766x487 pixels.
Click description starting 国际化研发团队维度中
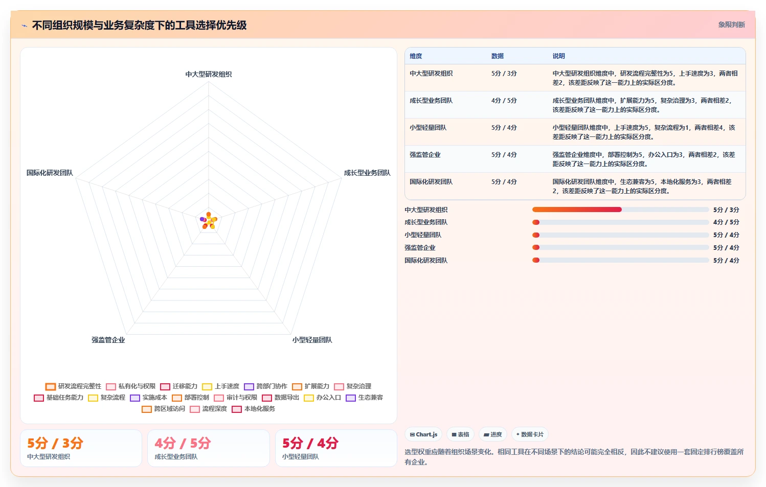(x=642, y=186)
